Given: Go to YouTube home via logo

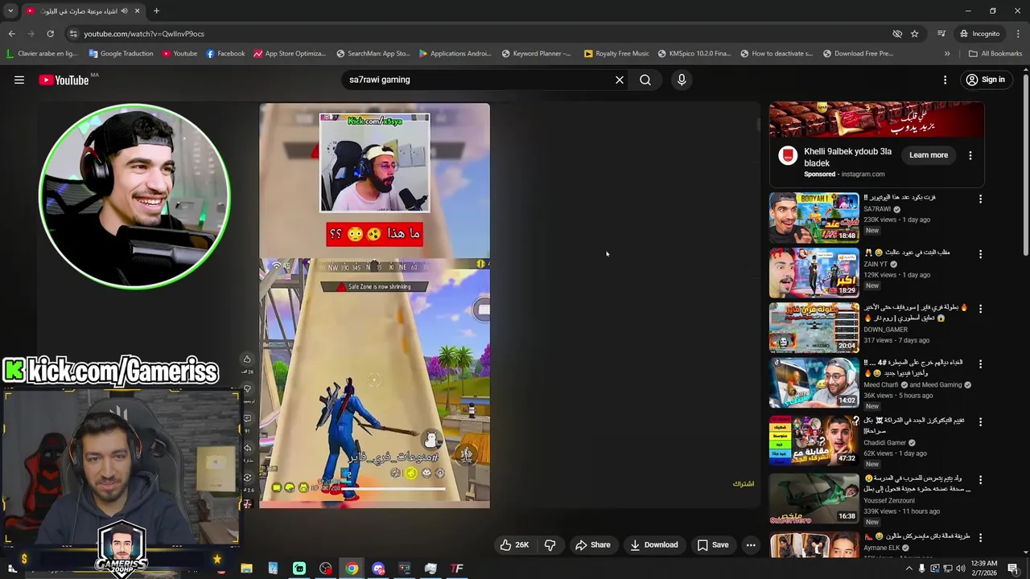Looking at the screenshot, I should click(64, 80).
